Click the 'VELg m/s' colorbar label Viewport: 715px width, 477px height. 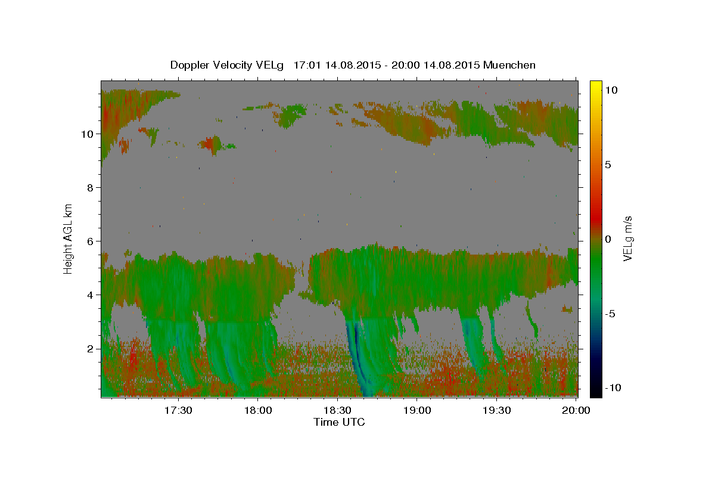pos(627,238)
